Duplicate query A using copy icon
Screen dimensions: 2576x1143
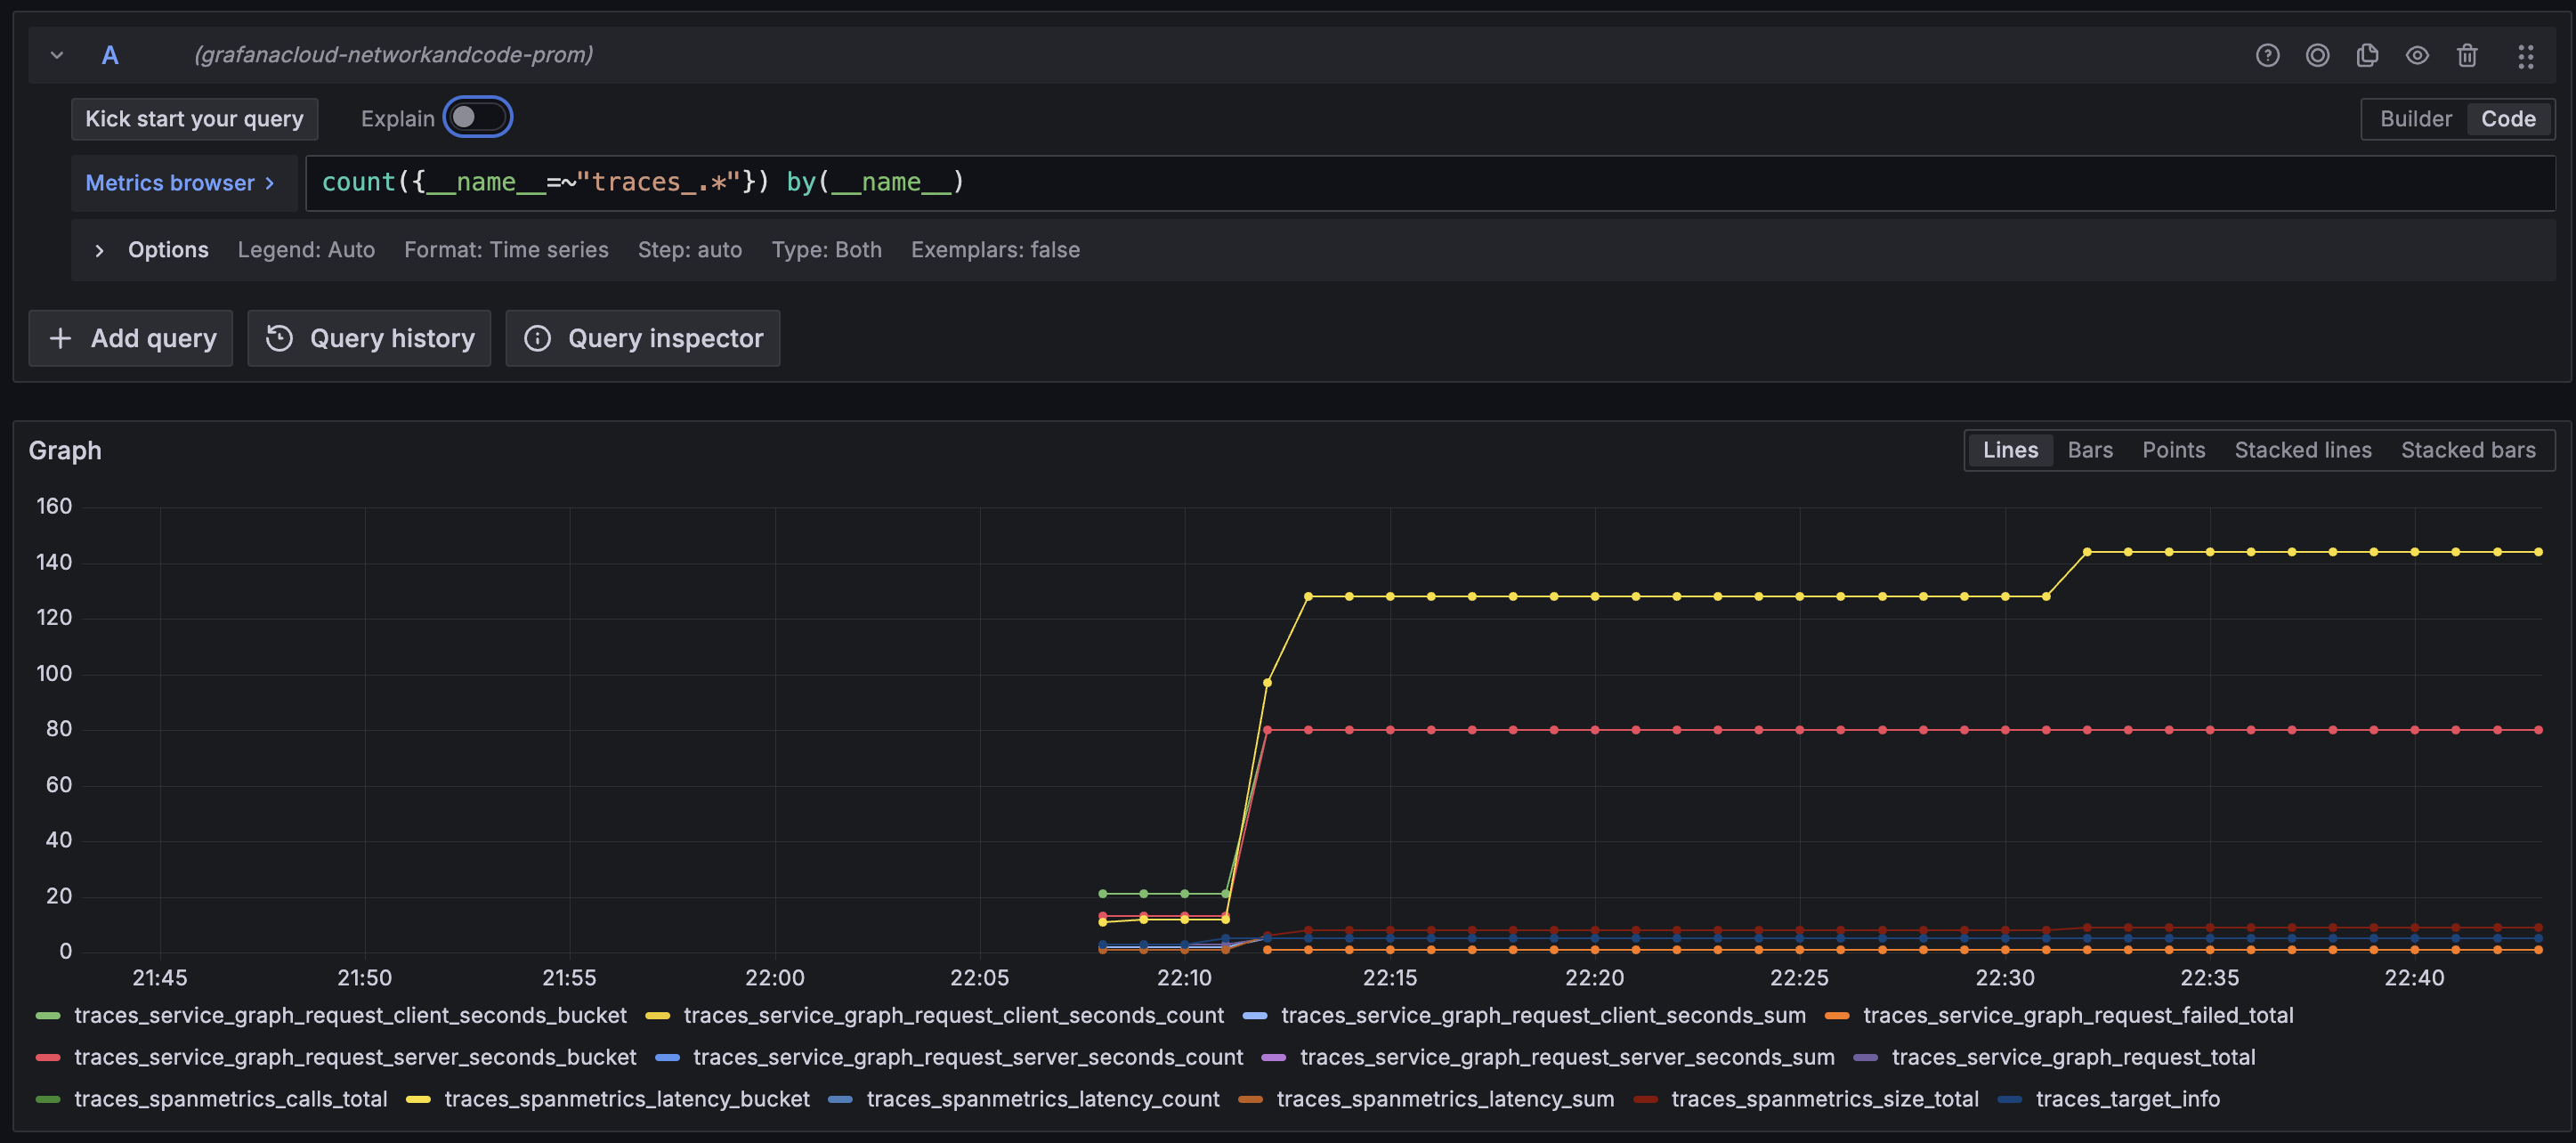pyautogui.click(x=2367, y=55)
